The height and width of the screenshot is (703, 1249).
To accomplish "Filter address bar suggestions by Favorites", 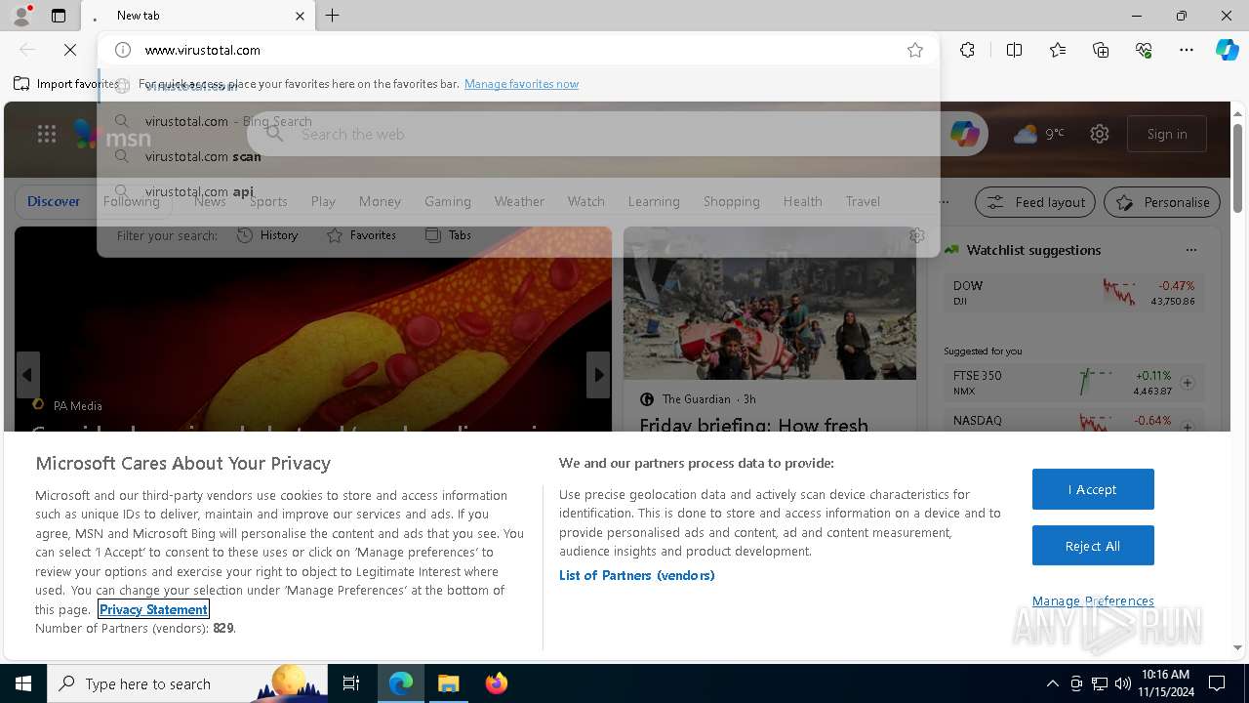I will tap(361, 235).
